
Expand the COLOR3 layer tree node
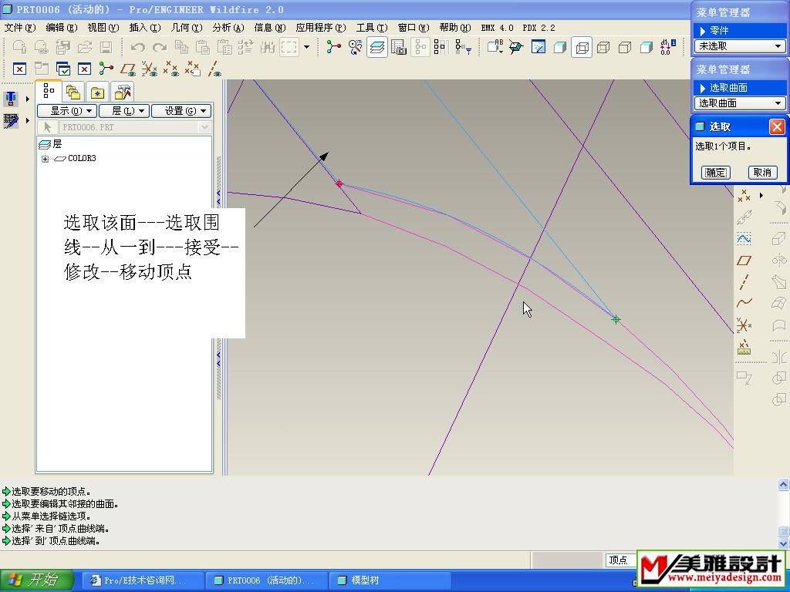(x=46, y=159)
